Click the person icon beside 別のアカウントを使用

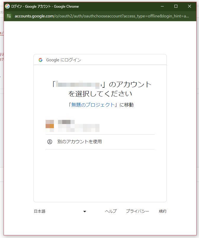click(50, 142)
